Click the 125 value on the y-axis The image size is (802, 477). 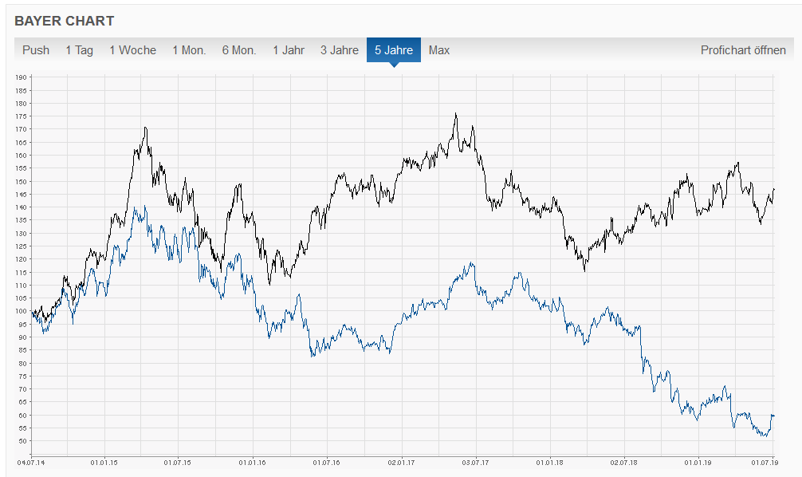21,246
